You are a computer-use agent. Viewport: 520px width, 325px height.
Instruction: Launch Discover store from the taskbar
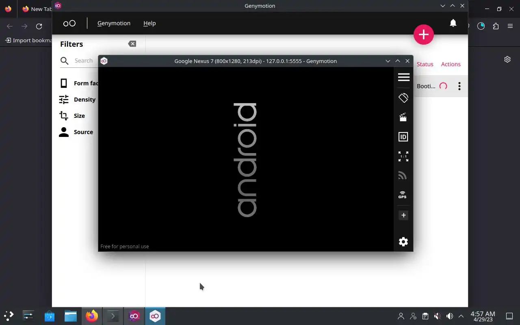point(50,316)
